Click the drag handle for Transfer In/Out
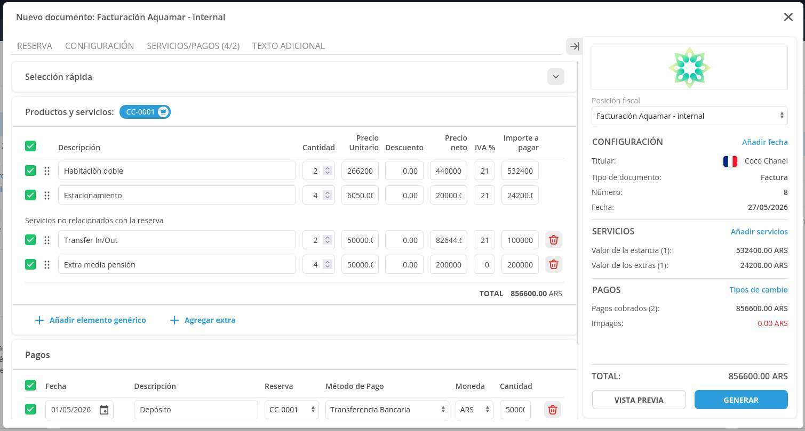The width and height of the screenshot is (805, 431). point(47,240)
